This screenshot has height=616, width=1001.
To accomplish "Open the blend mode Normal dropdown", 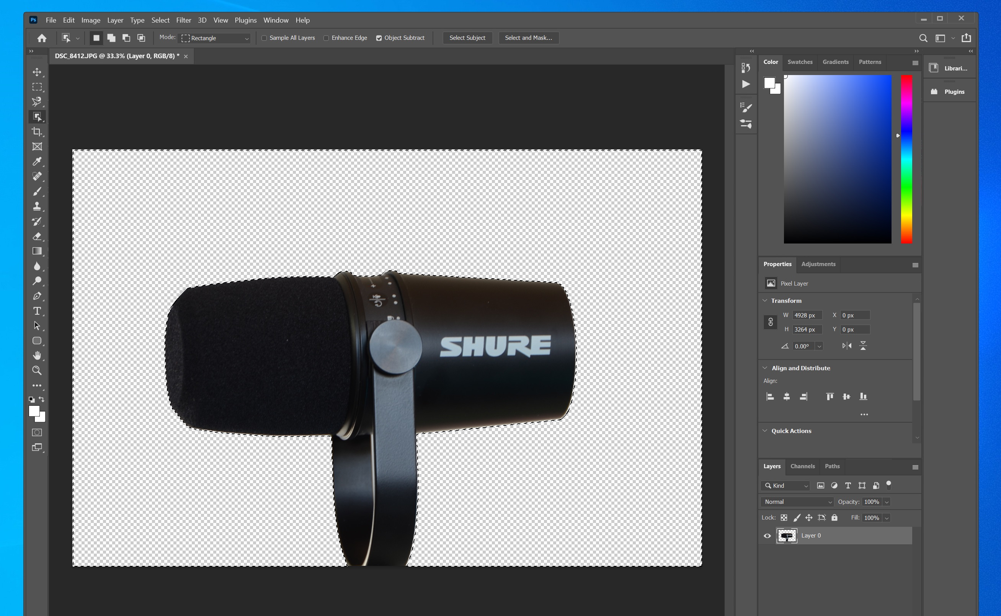I will point(797,502).
